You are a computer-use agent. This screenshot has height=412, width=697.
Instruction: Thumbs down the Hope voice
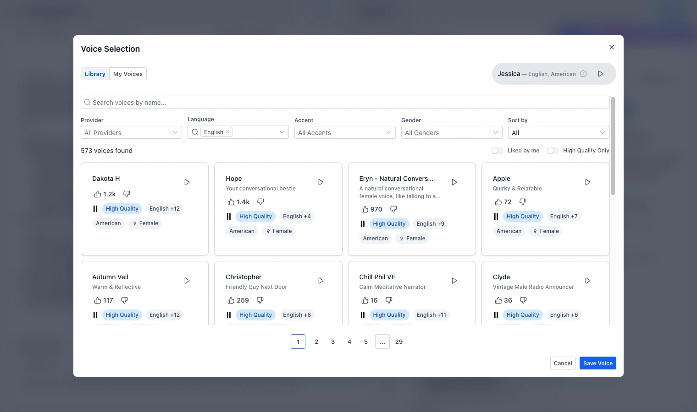point(260,202)
